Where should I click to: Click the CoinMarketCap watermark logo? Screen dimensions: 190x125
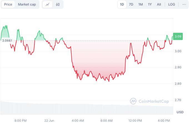click(149, 101)
